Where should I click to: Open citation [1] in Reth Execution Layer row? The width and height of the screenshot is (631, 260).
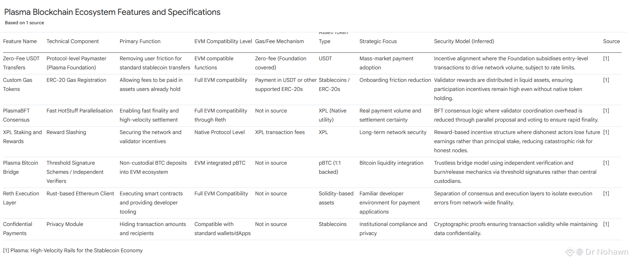(606, 193)
